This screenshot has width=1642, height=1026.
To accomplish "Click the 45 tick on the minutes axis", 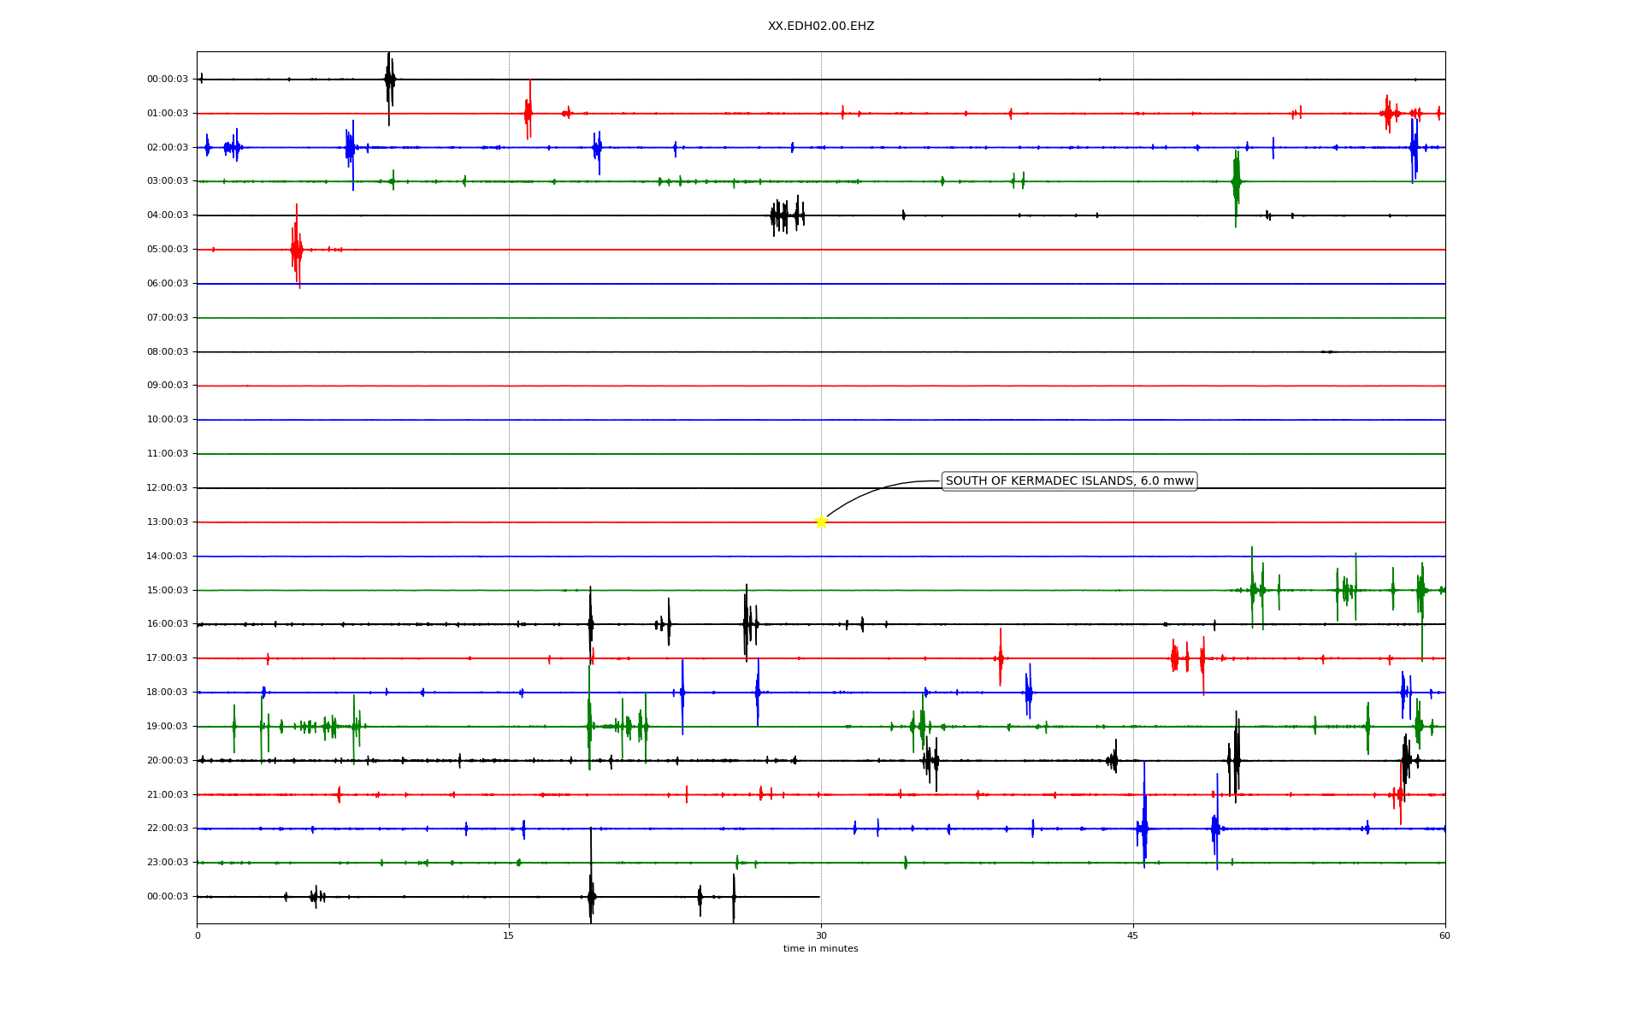I will tap(1133, 935).
